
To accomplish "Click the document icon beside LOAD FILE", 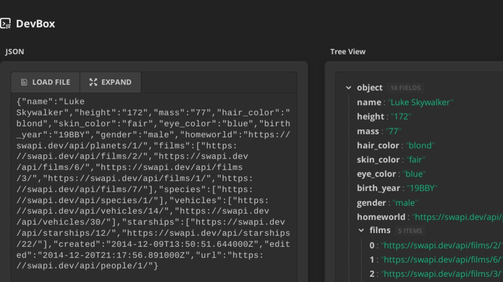I will [x=24, y=82].
